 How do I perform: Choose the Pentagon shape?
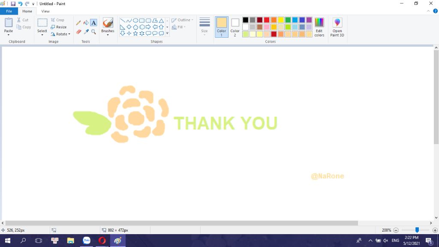[135, 27]
